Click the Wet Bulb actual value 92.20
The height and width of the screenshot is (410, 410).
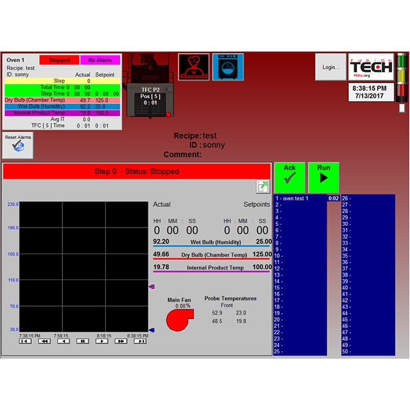coord(161,241)
